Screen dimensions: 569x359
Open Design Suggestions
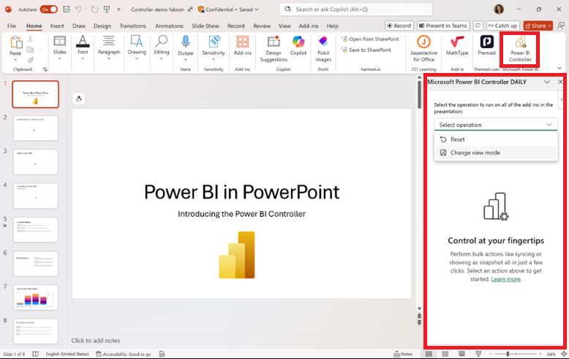pos(274,49)
